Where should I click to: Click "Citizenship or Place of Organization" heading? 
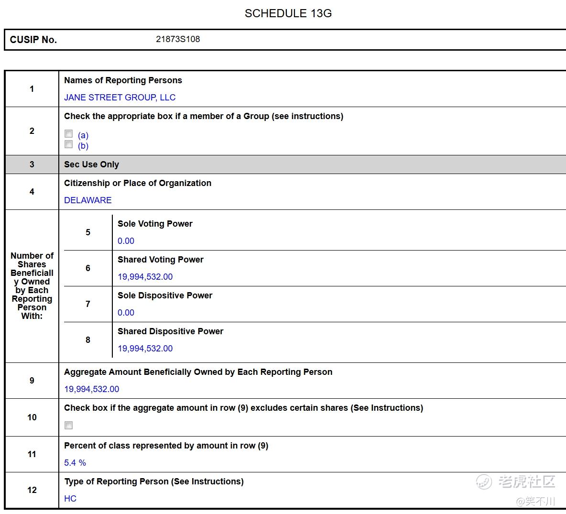(138, 183)
